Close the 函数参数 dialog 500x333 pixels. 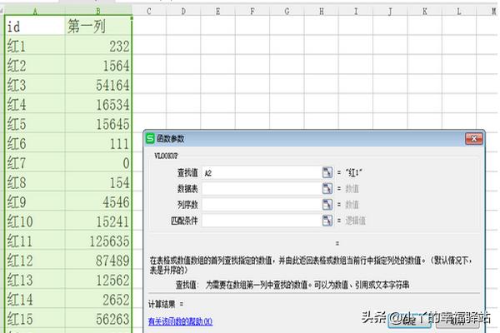[475, 140]
